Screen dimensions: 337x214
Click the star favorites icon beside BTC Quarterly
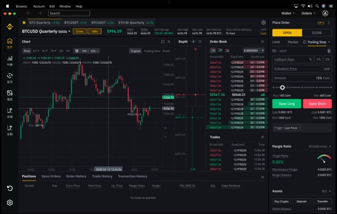24,23
